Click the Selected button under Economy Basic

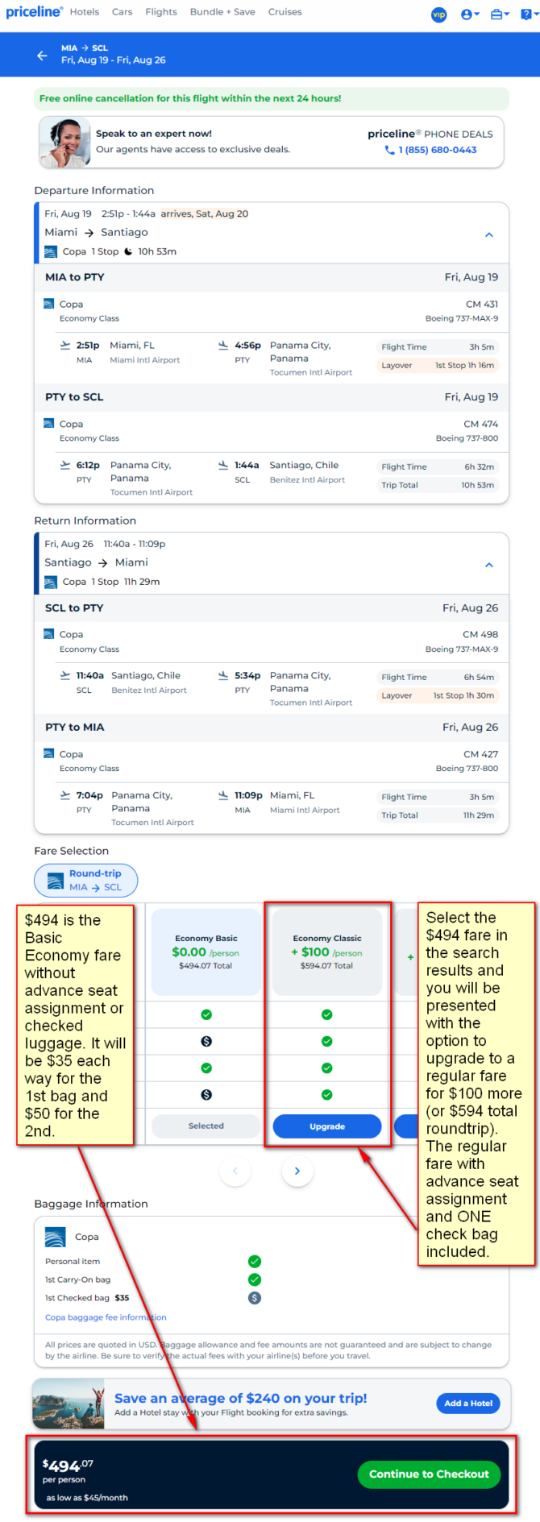point(206,1126)
